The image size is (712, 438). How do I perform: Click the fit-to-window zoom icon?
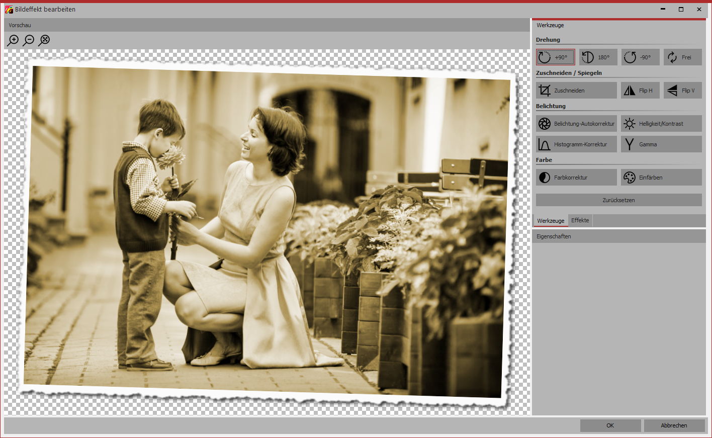coord(44,40)
